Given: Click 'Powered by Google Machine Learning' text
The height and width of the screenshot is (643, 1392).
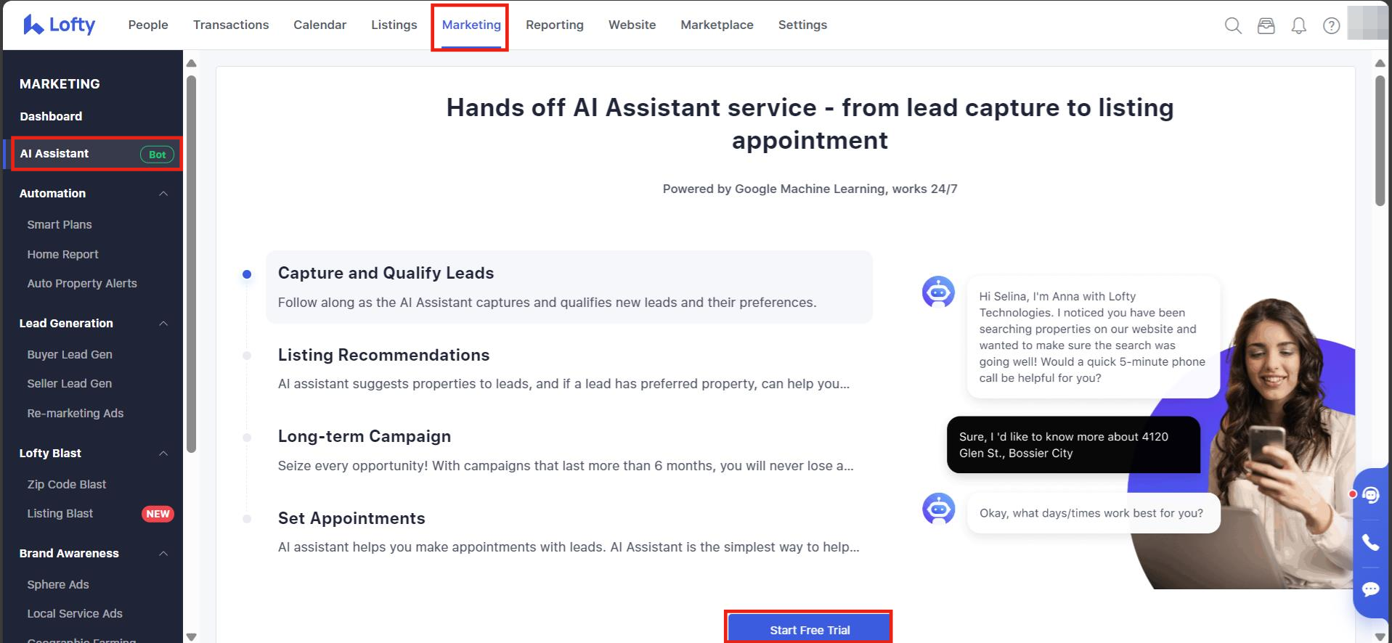Looking at the screenshot, I should click(810, 189).
